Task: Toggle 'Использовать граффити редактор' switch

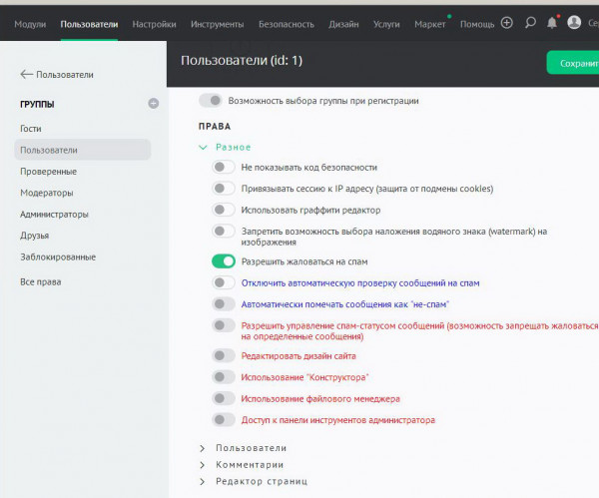Action: (x=223, y=210)
